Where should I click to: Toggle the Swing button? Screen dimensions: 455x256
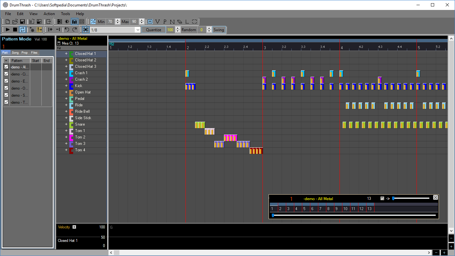(x=219, y=30)
